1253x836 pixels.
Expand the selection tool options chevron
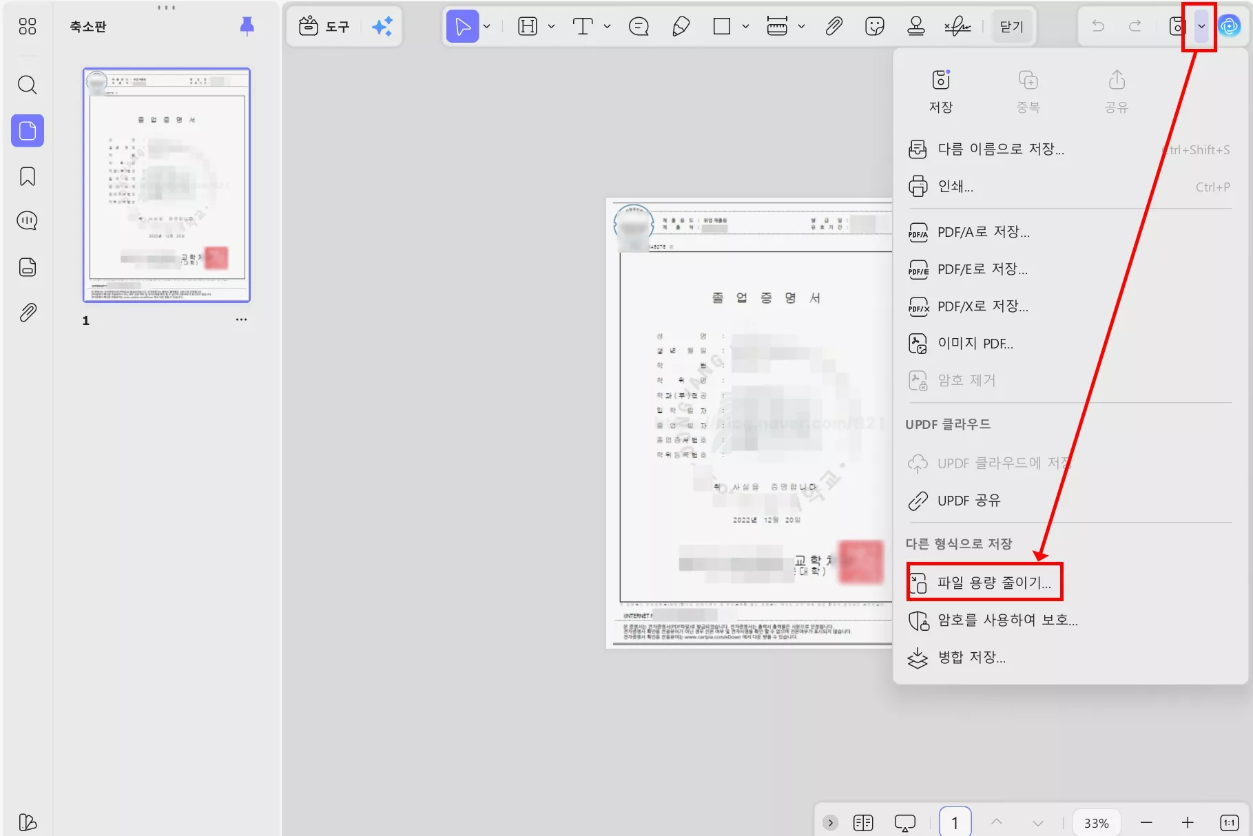pos(486,26)
